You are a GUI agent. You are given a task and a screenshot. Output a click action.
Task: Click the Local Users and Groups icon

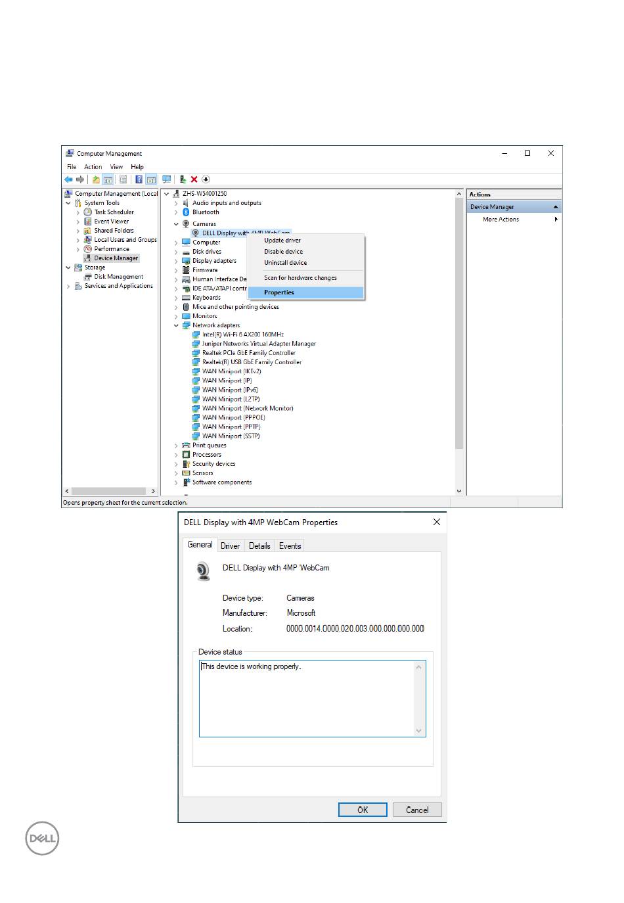pos(88,240)
